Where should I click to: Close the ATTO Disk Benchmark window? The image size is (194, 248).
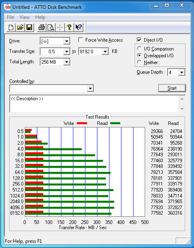[x=182, y=6]
